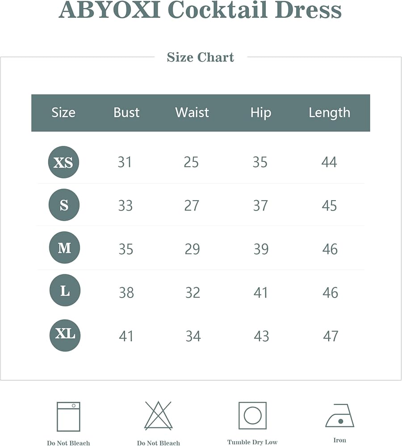Select the S size circle badge
The width and height of the screenshot is (402, 446).
tap(64, 205)
